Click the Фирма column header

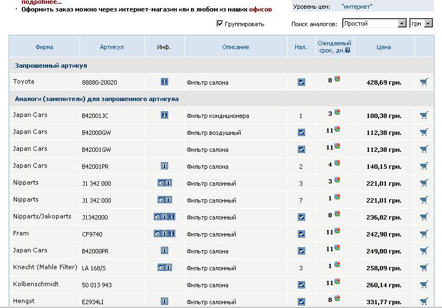click(44, 47)
